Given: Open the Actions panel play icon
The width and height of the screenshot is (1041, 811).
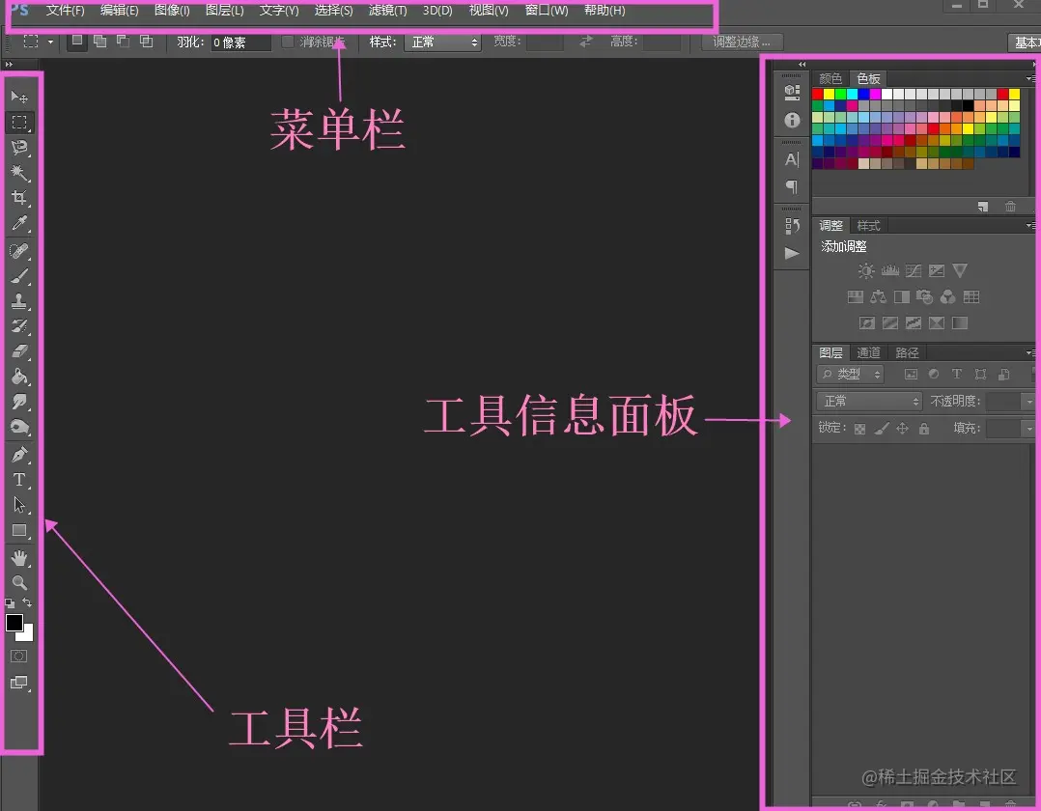Looking at the screenshot, I should point(792,253).
